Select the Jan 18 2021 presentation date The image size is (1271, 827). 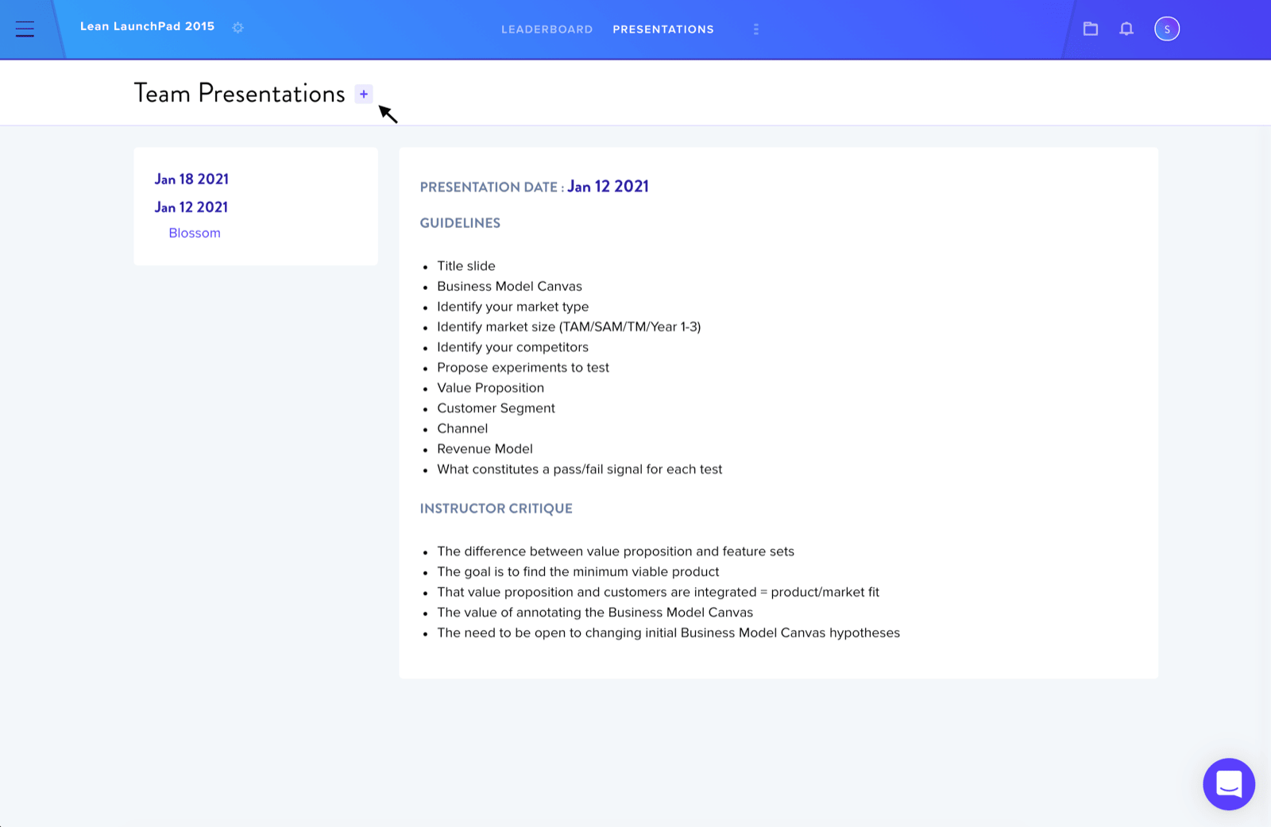coord(191,180)
